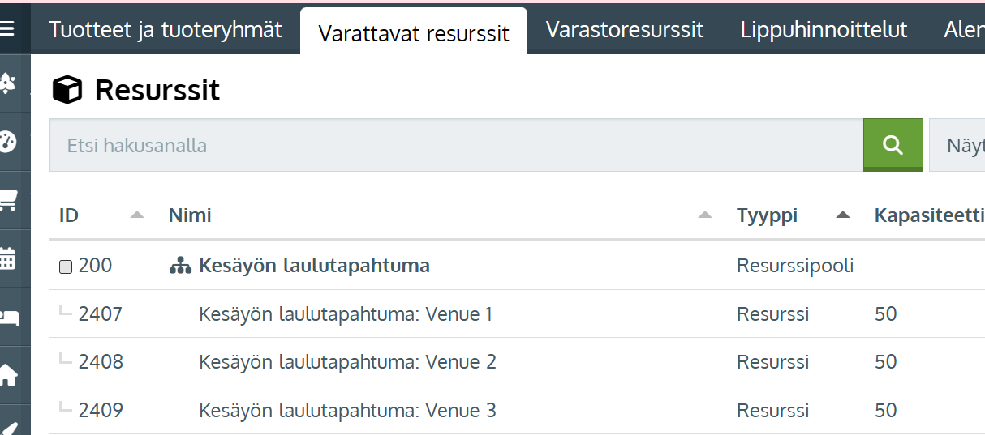This screenshot has width=985, height=435.
Task: Open the dashboard gauge icon
Action: click(8, 142)
